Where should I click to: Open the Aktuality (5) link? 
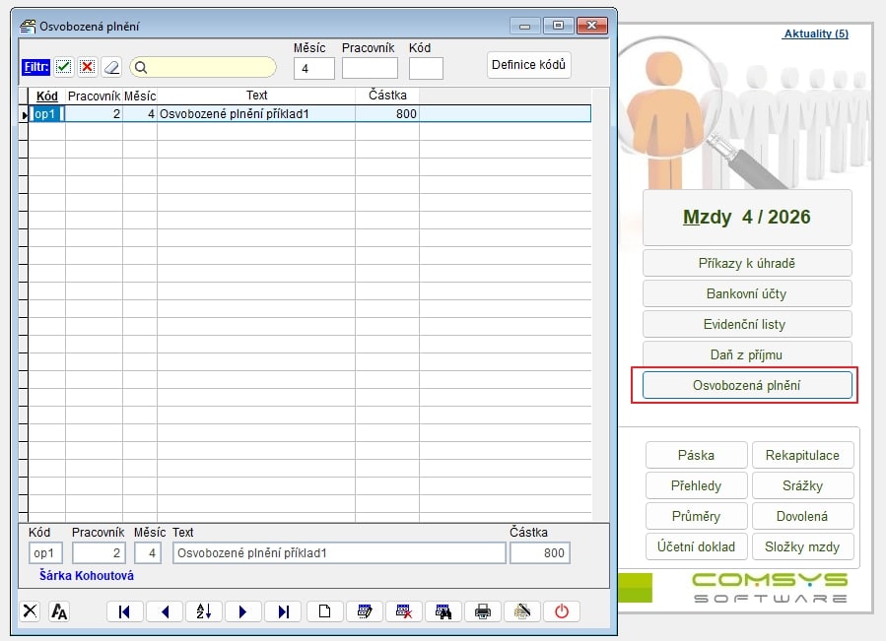click(x=815, y=34)
